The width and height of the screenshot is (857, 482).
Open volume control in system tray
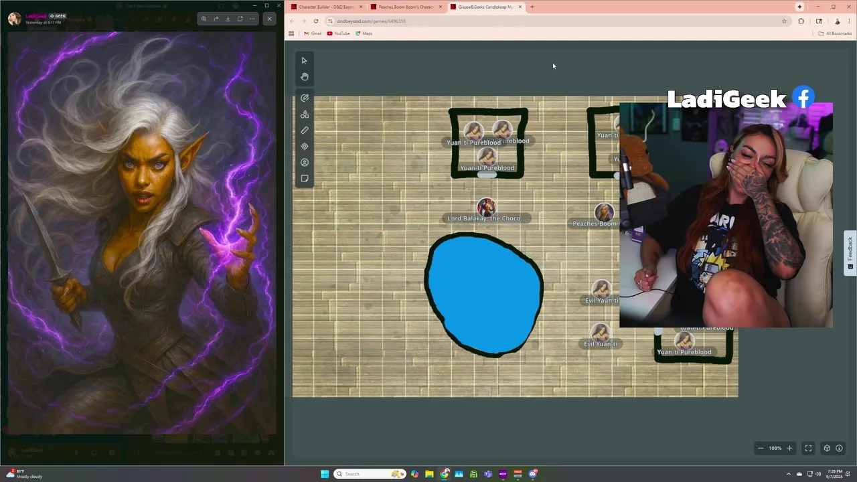[817, 474]
